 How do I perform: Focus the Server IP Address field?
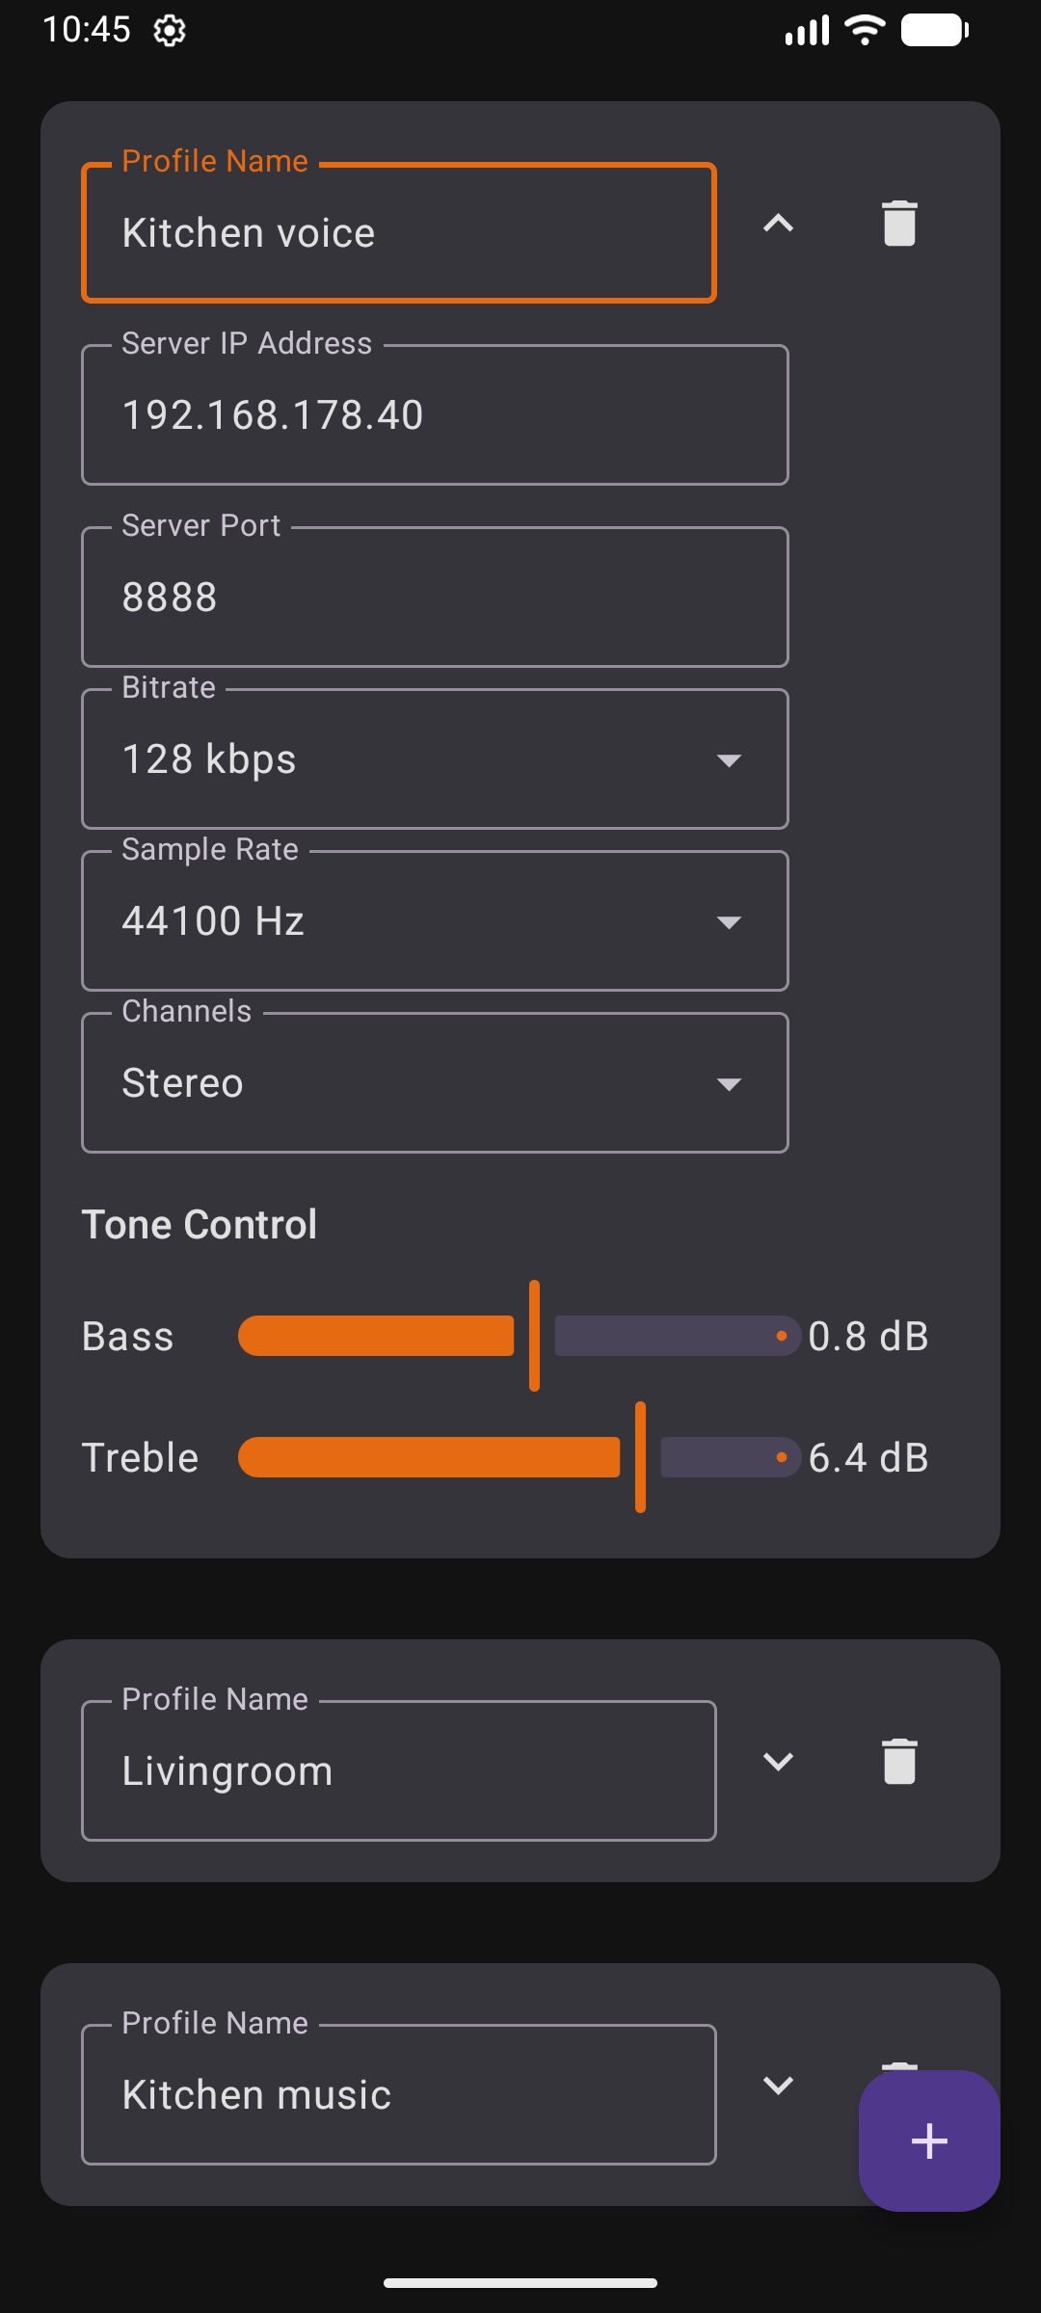435,415
